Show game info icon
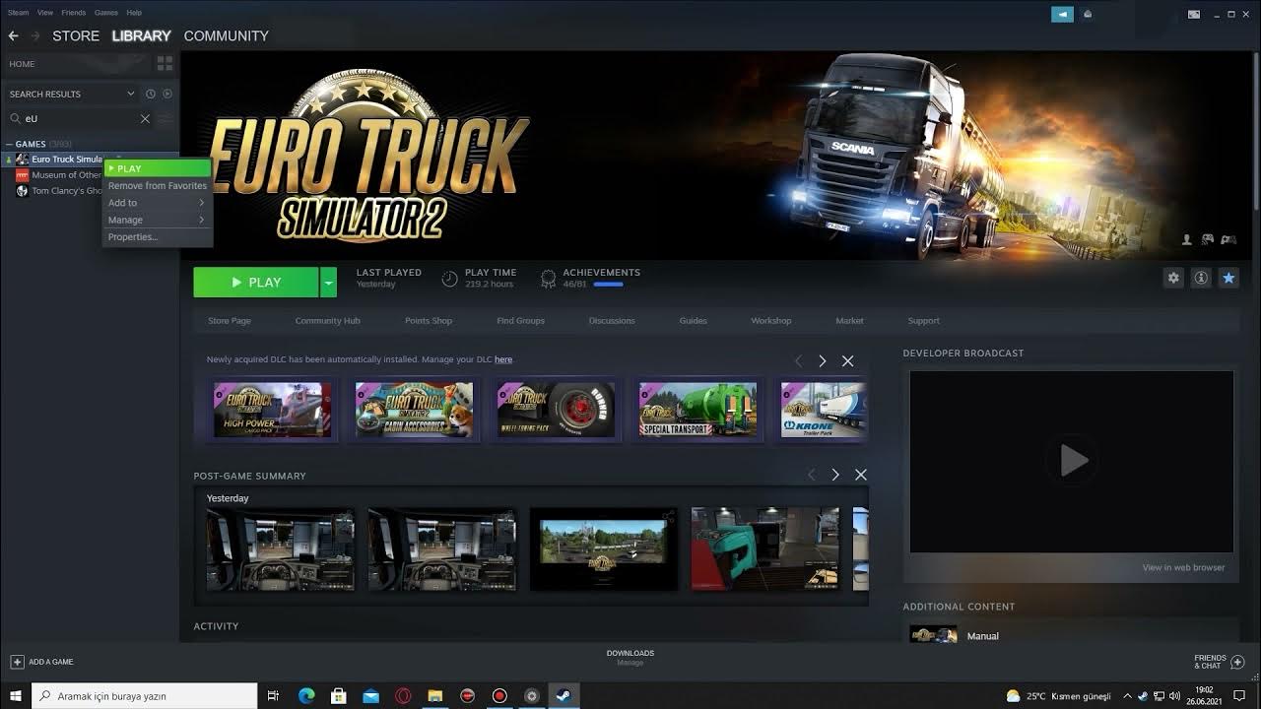Screen dimensions: 1261x709 [x=1201, y=278]
